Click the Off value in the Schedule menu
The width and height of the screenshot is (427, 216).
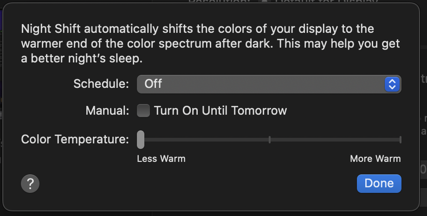point(153,84)
